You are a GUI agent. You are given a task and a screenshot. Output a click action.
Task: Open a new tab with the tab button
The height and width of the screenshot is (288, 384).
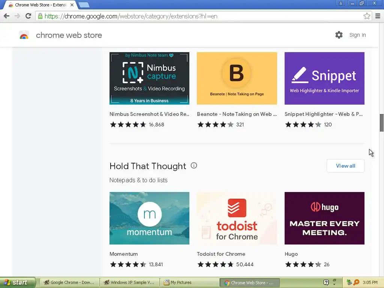click(x=84, y=4)
